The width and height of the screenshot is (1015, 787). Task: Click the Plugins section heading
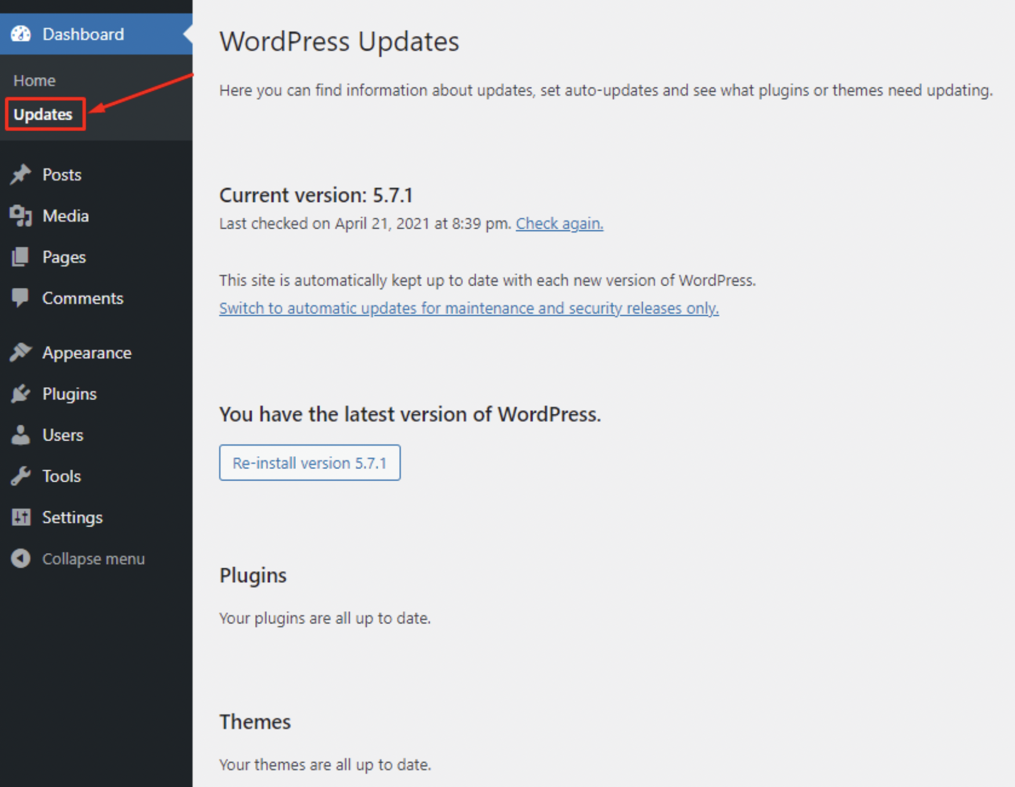click(253, 576)
